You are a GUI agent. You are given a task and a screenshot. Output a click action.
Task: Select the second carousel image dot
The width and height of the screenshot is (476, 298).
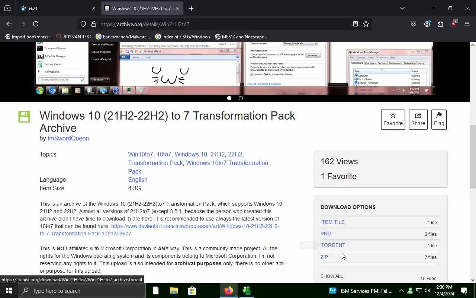[241, 98]
